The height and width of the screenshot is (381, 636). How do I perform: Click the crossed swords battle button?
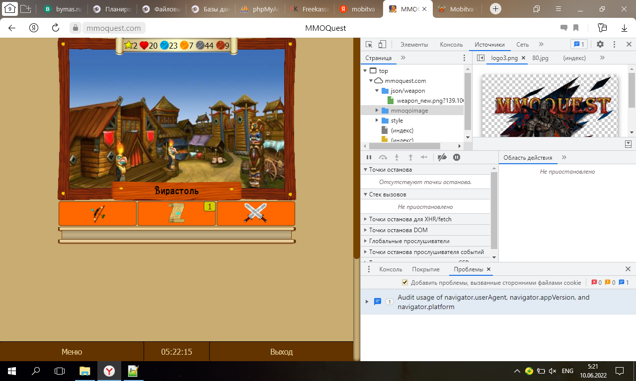click(x=256, y=213)
